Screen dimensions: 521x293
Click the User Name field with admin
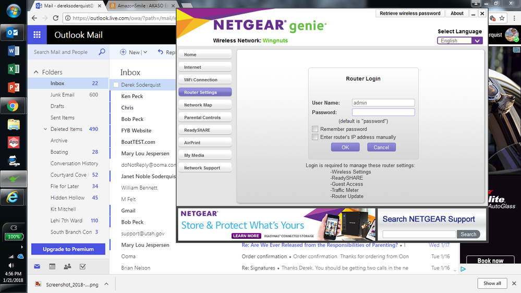pos(383,103)
